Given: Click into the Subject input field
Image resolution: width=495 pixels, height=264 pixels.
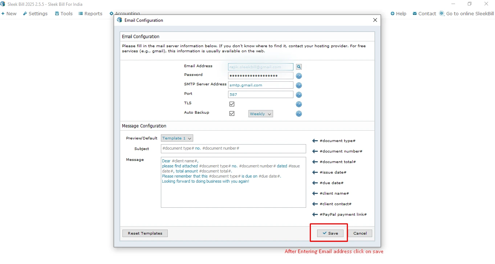Looking at the screenshot, I should coord(233,149).
